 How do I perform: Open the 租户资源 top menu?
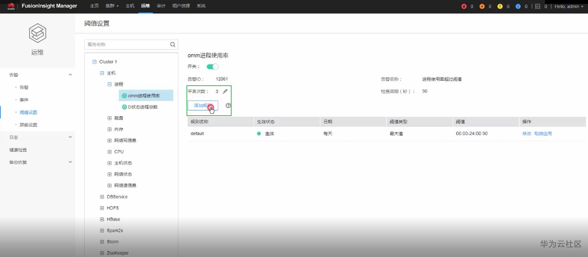click(181, 6)
